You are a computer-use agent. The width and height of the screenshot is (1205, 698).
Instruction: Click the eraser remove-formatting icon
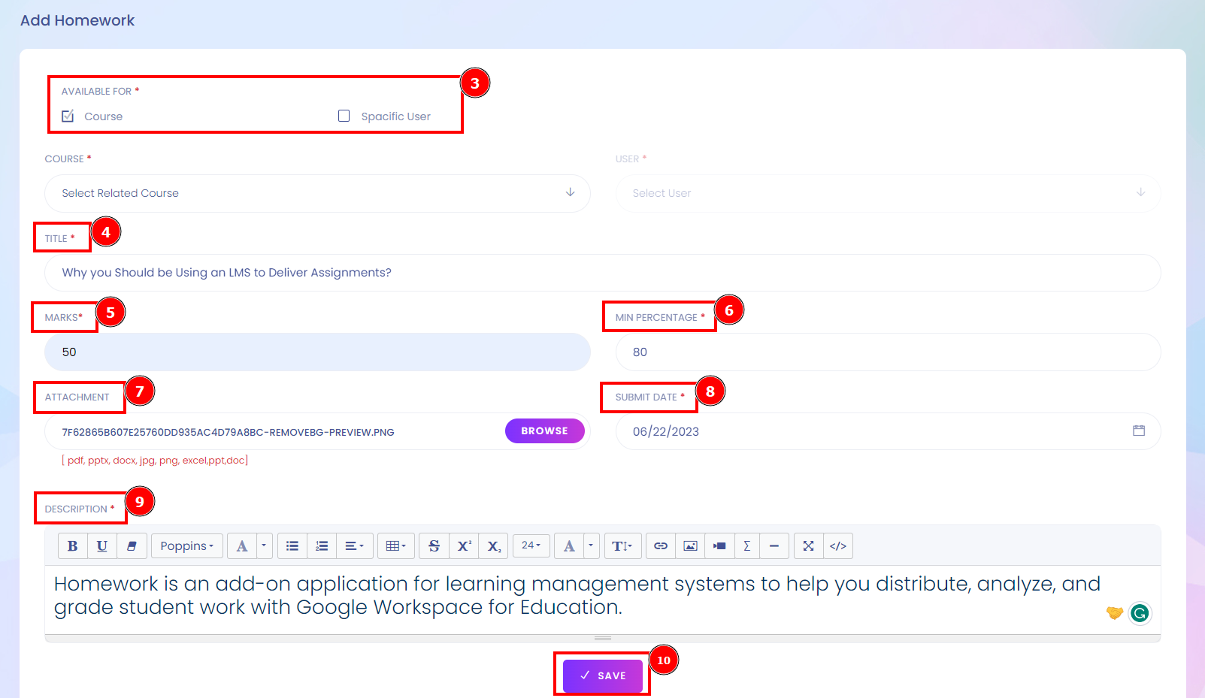(x=132, y=546)
